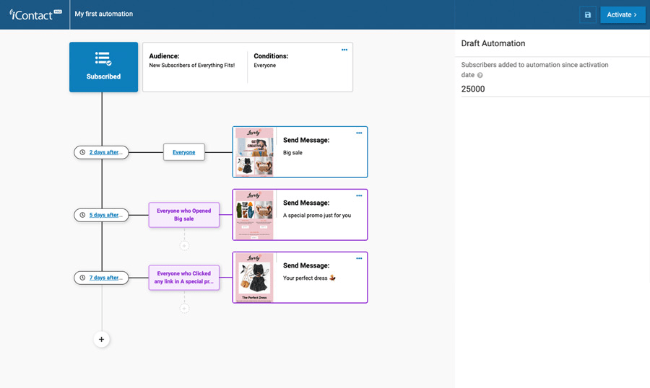Add a new step with plus button
Screen dimensions: 650x388
tap(102, 339)
